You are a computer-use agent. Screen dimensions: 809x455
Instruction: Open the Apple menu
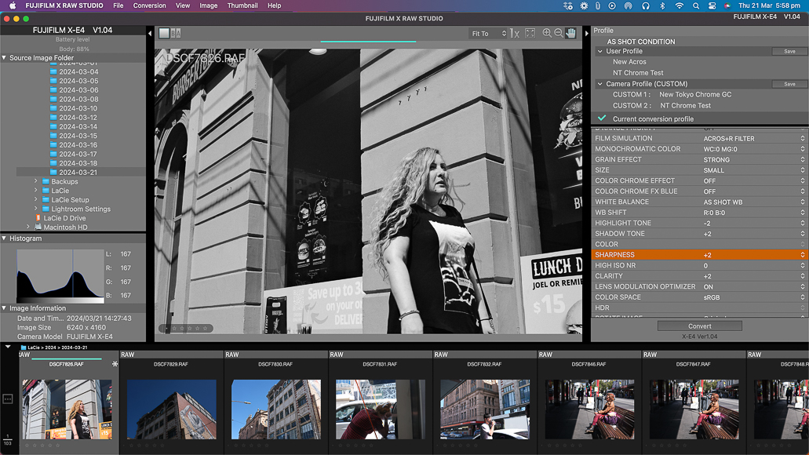(x=13, y=5)
